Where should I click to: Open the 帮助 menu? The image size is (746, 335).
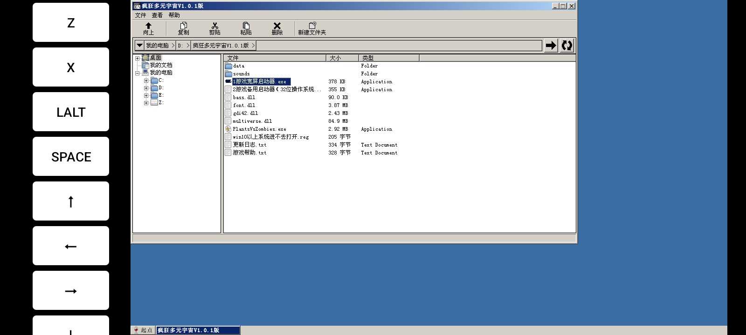174,15
